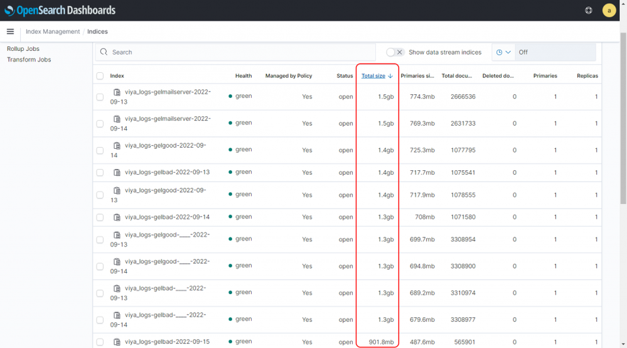
Task: Click the OpenSearch Dashboards logo
Action: tap(60, 10)
